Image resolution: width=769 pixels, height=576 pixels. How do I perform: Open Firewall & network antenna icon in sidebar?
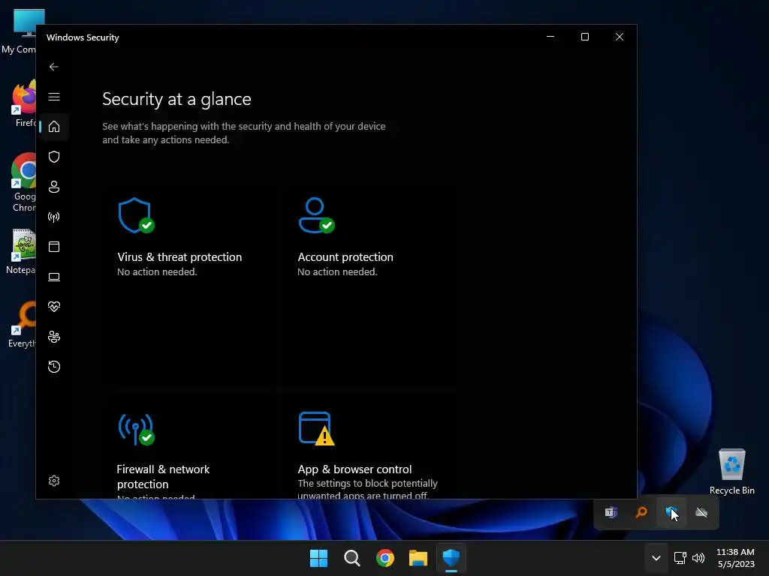54,217
